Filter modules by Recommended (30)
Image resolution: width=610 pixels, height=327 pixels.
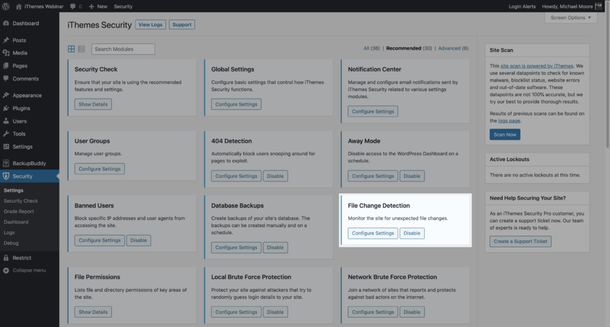tap(409, 48)
